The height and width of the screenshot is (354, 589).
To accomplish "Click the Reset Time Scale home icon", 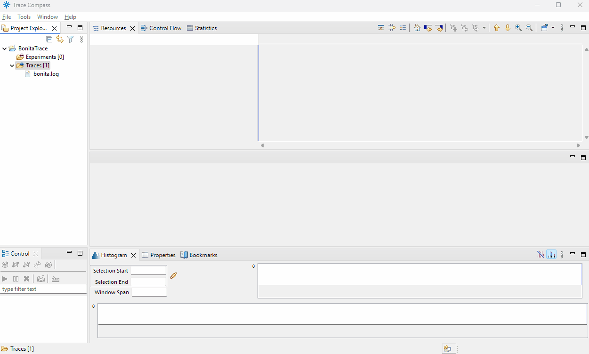I will pyautogui.click(x=417, y=27).
